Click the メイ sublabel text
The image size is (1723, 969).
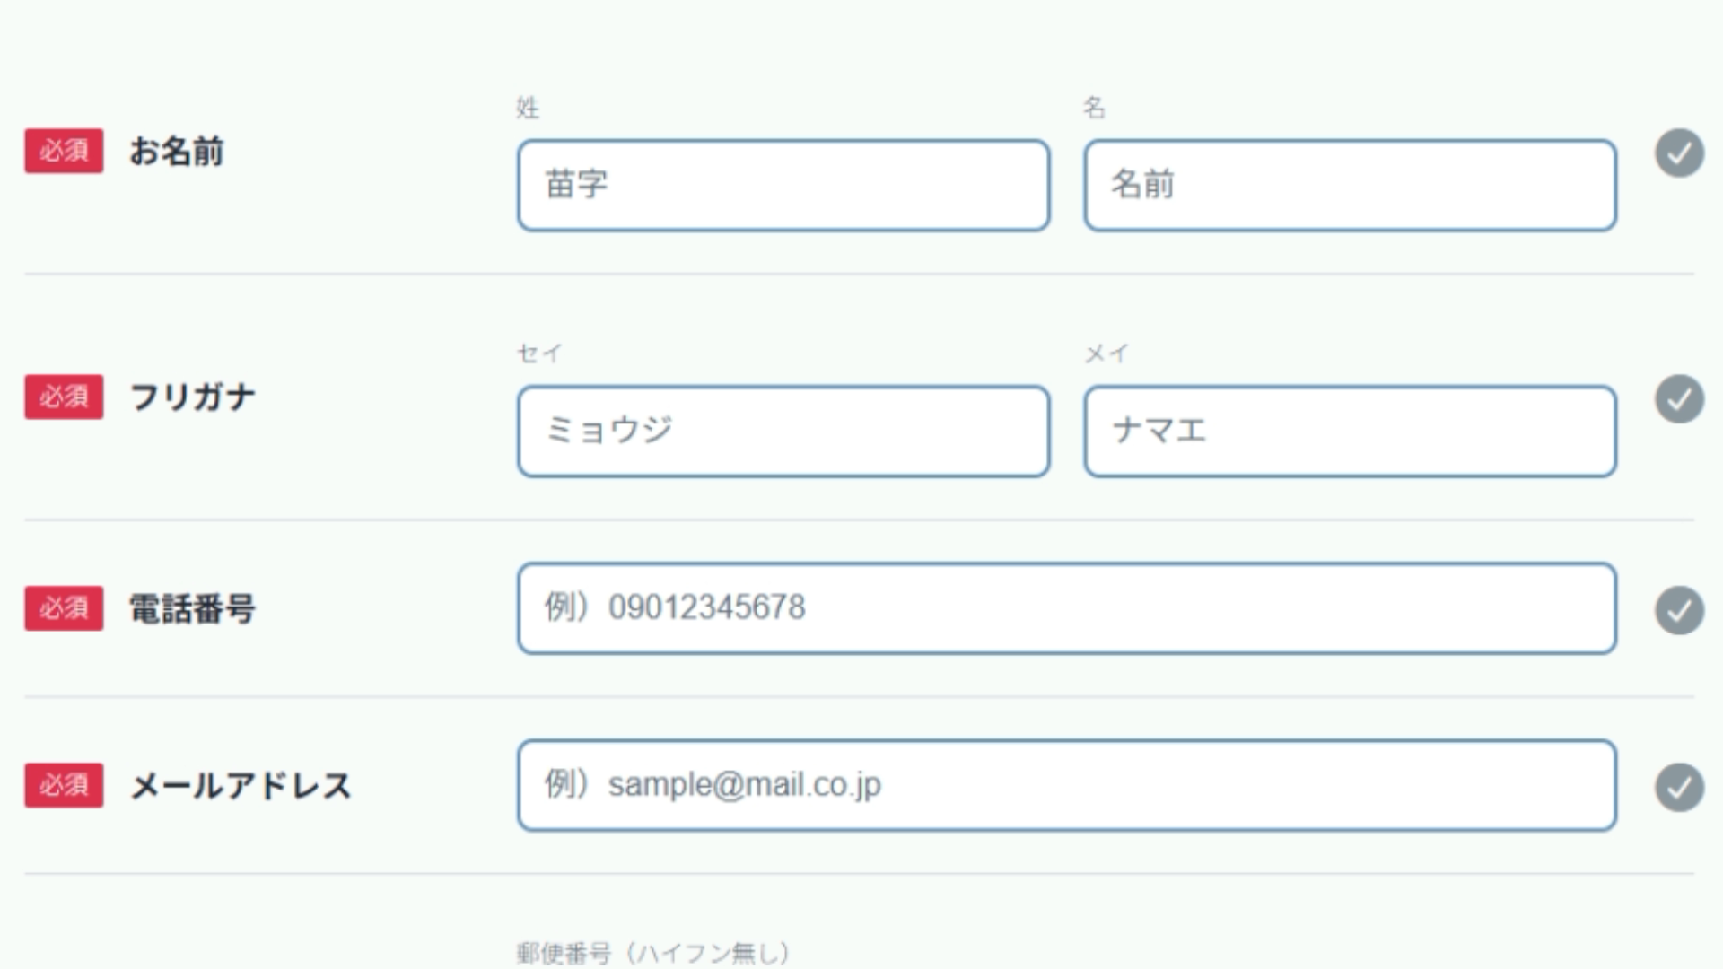(1106, 354)
